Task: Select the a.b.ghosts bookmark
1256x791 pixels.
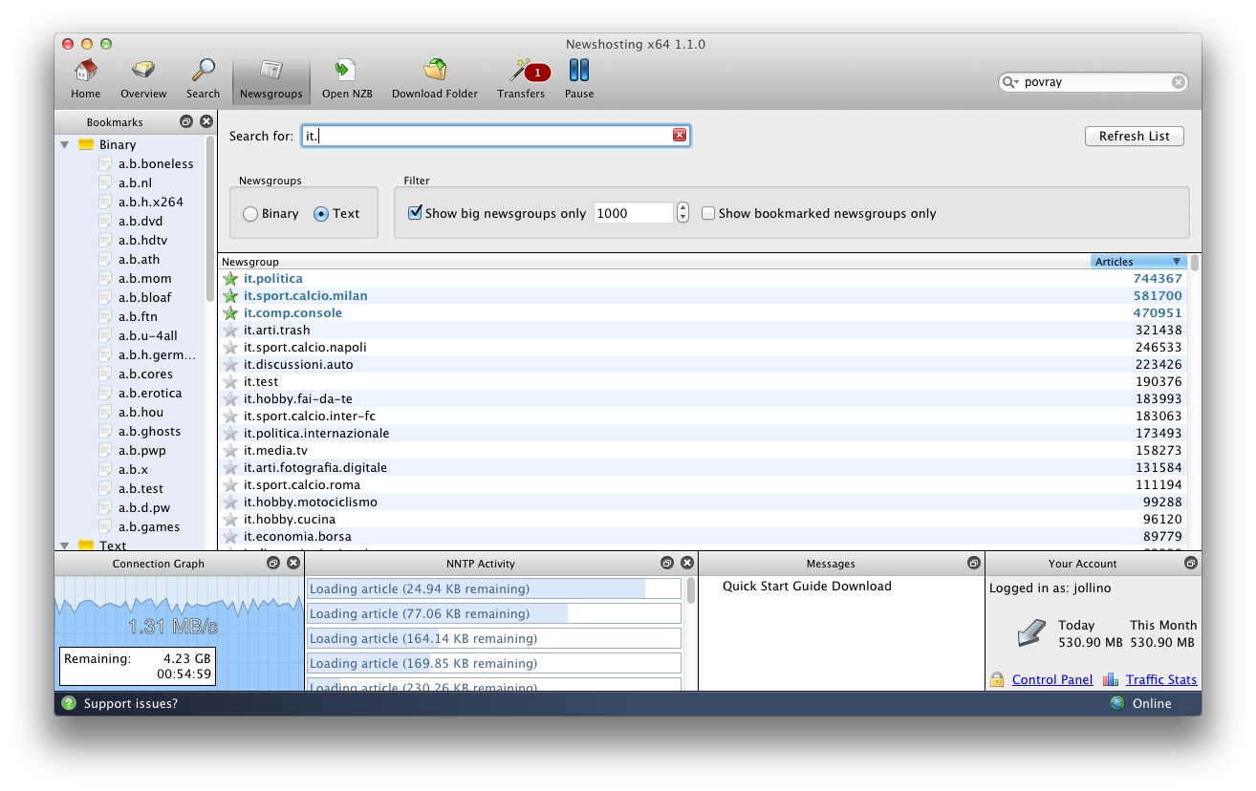Action: [149, 431]
